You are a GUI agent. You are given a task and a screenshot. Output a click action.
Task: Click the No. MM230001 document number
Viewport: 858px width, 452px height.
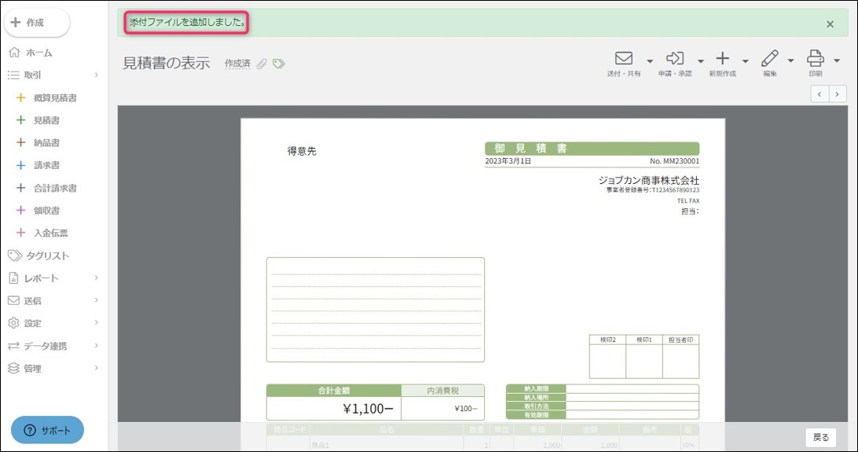(674, 161)
